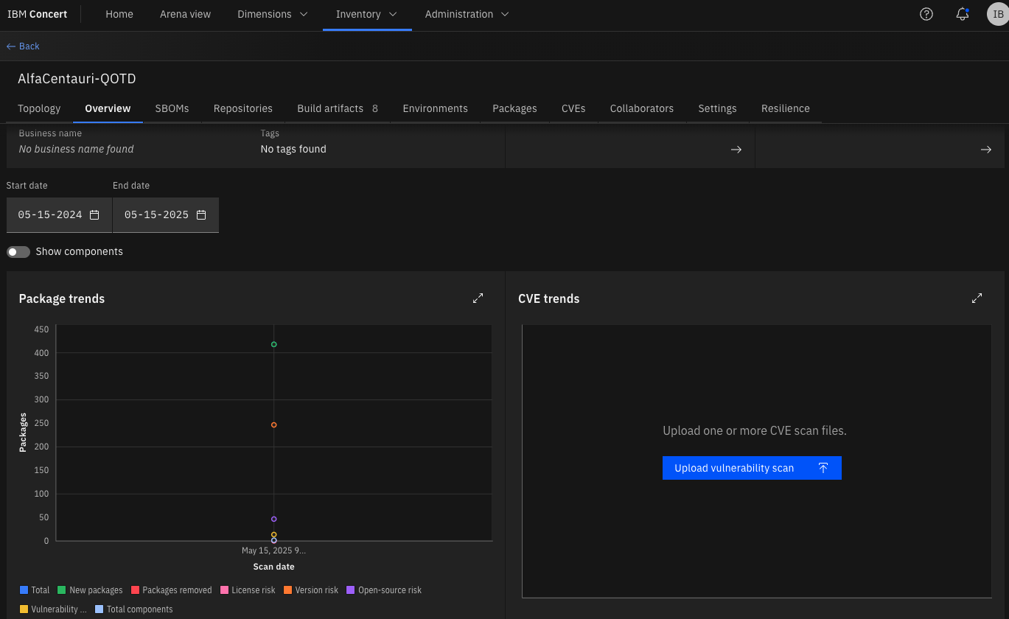
Task: Click the arrow icon on the rightmost summary card
Action: pyautogui.click(x=986, y=150)
